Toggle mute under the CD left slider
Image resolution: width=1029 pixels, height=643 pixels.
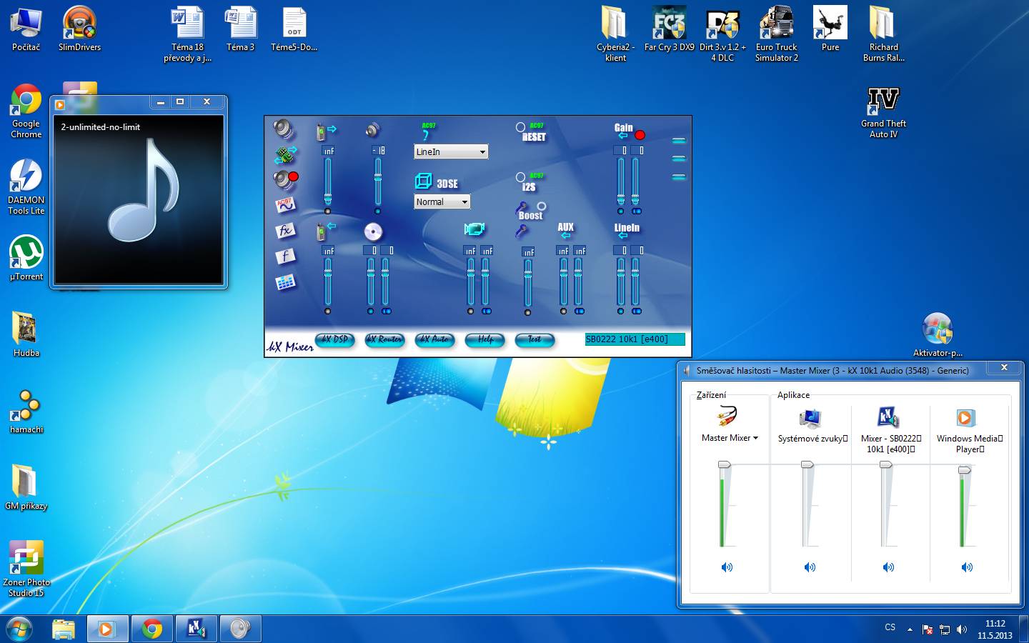point(370,311)
